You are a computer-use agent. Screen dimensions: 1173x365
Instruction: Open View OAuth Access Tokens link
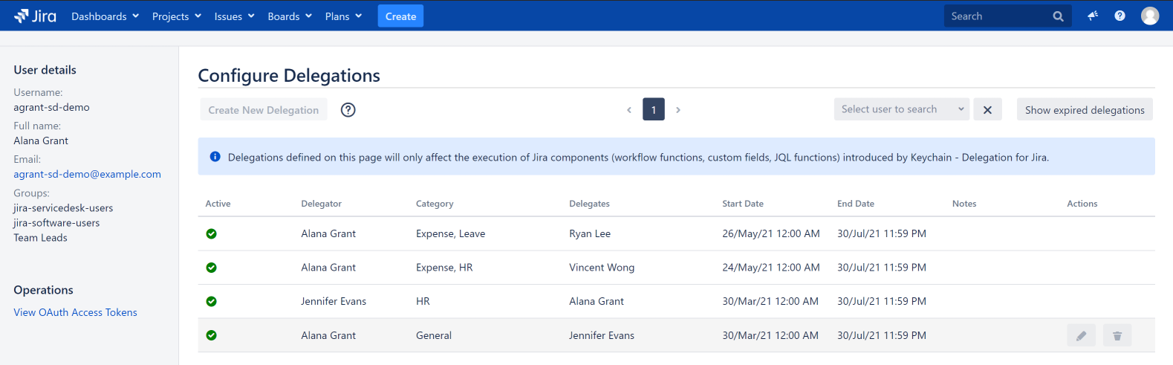click(75, 313)
